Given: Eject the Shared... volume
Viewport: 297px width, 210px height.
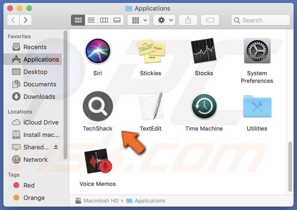Looking at the screenshot, I should [56, 147].
